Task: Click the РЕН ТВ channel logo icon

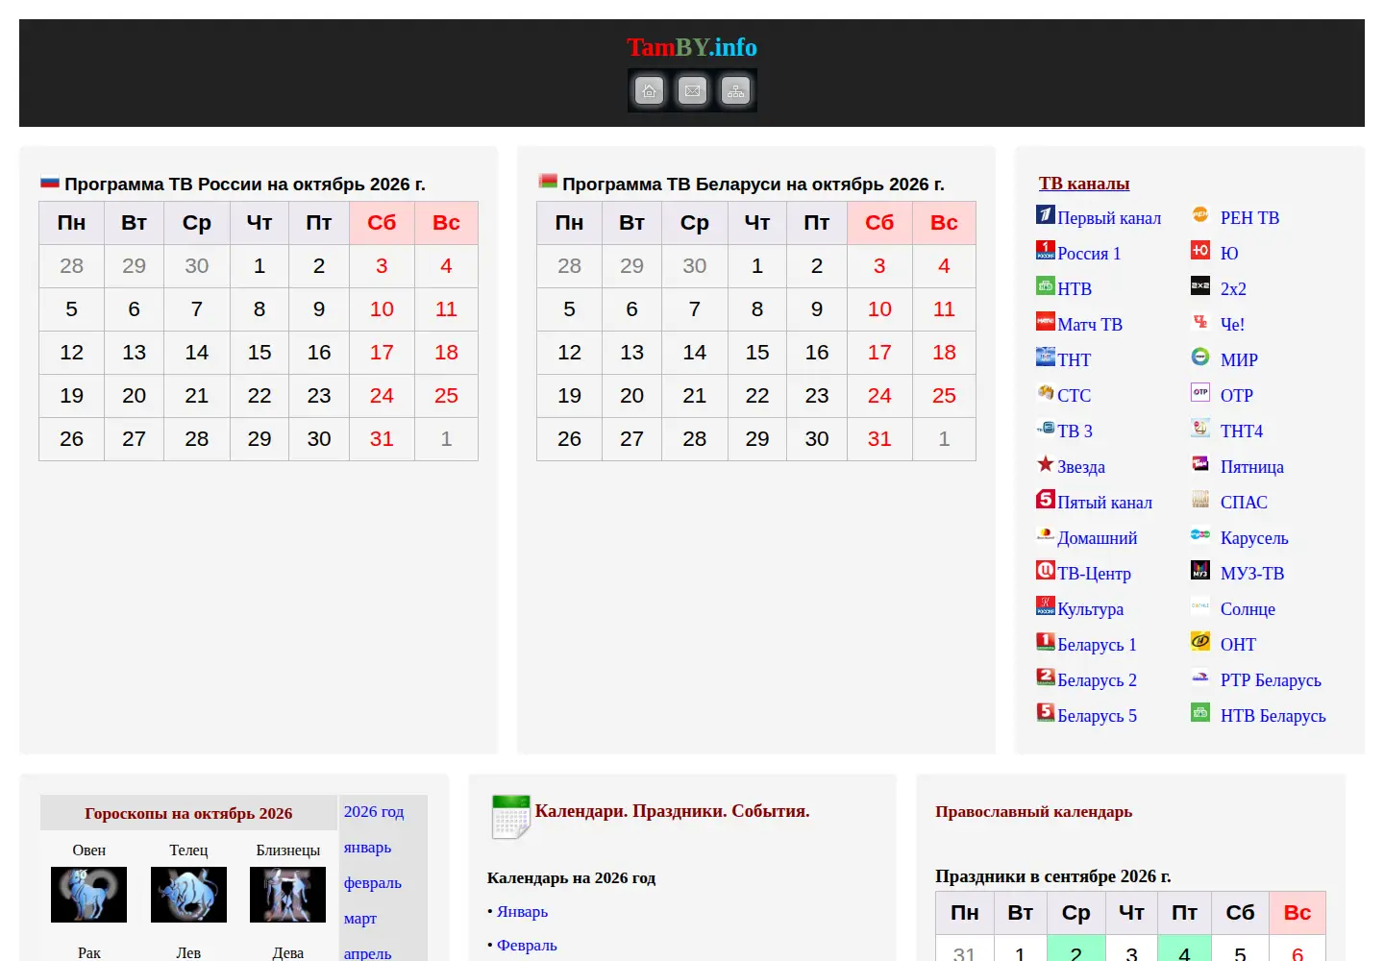Action: [x=1200, y=214]
